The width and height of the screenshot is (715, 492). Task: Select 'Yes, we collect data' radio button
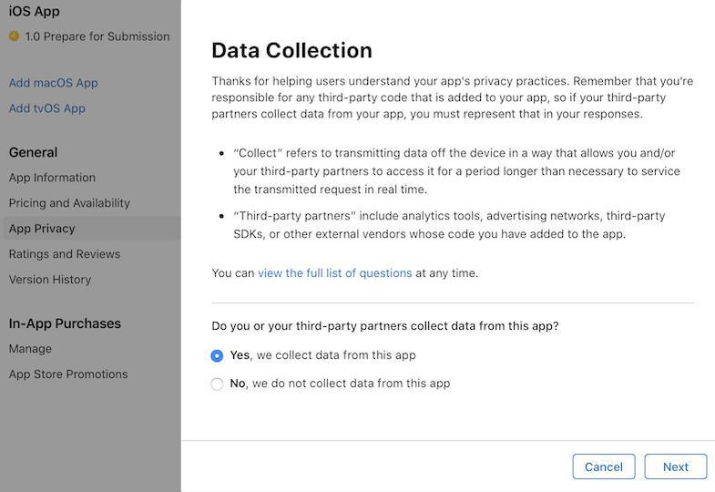coord(217,355)
